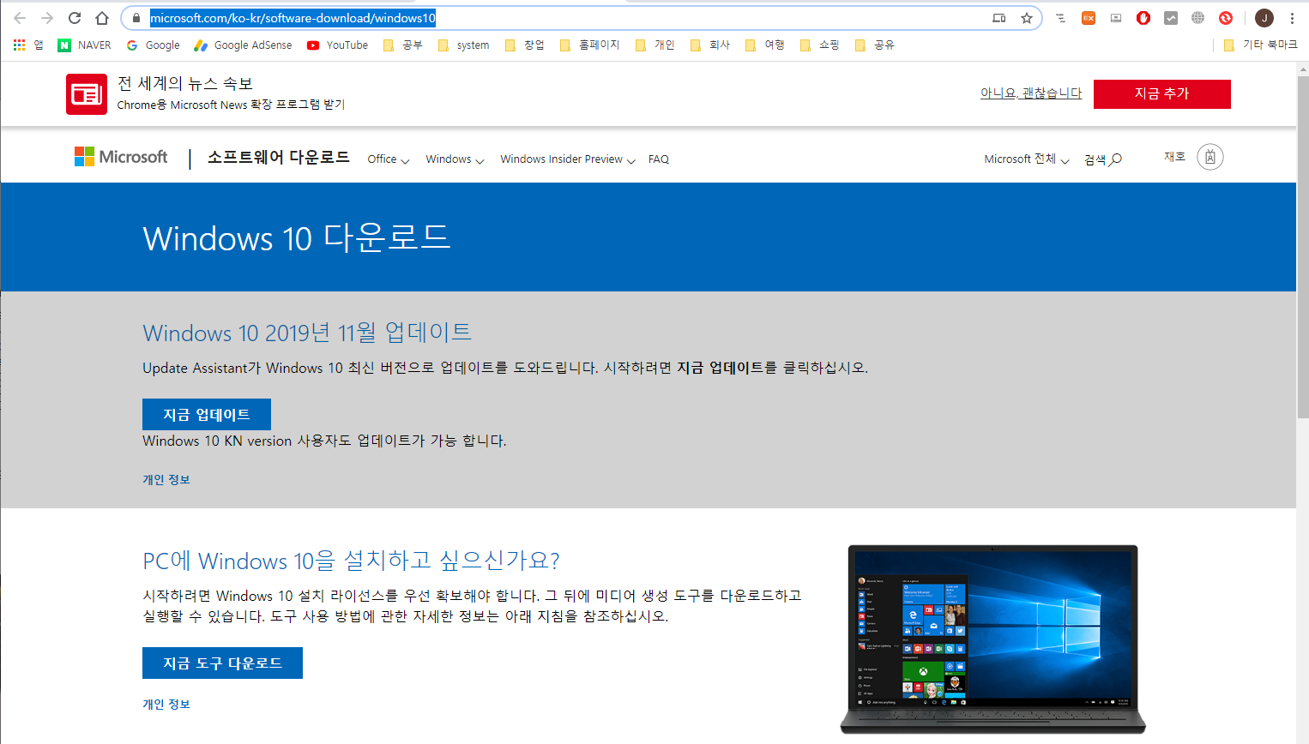
Task: Open the gray checkmark chart extension
Action: pos(1171,18)
